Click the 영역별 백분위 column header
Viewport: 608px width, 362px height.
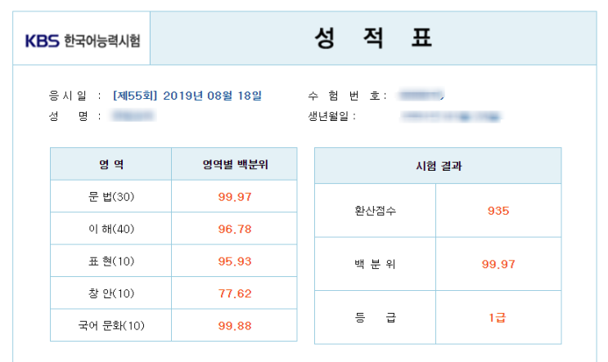235,164
